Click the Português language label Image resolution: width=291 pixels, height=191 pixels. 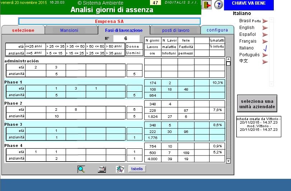[249, 55]
